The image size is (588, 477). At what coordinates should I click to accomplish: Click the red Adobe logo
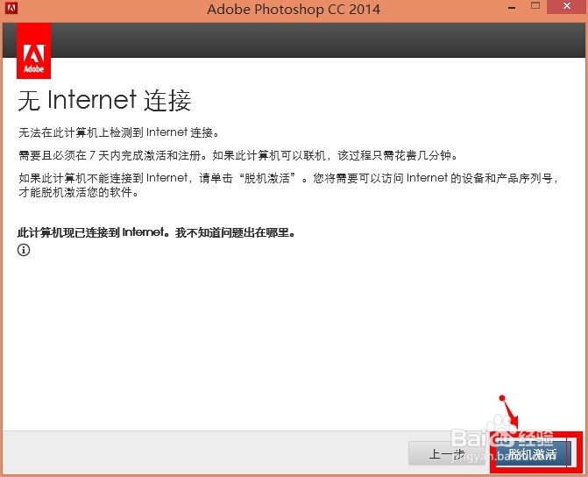[34, 52]
